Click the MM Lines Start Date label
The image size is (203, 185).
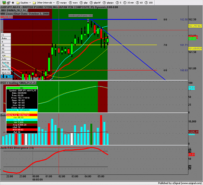coord(25,14)
